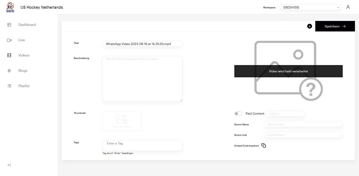
Task: Collapse the sidebar with the arrow icon
Action: point(9,165)
